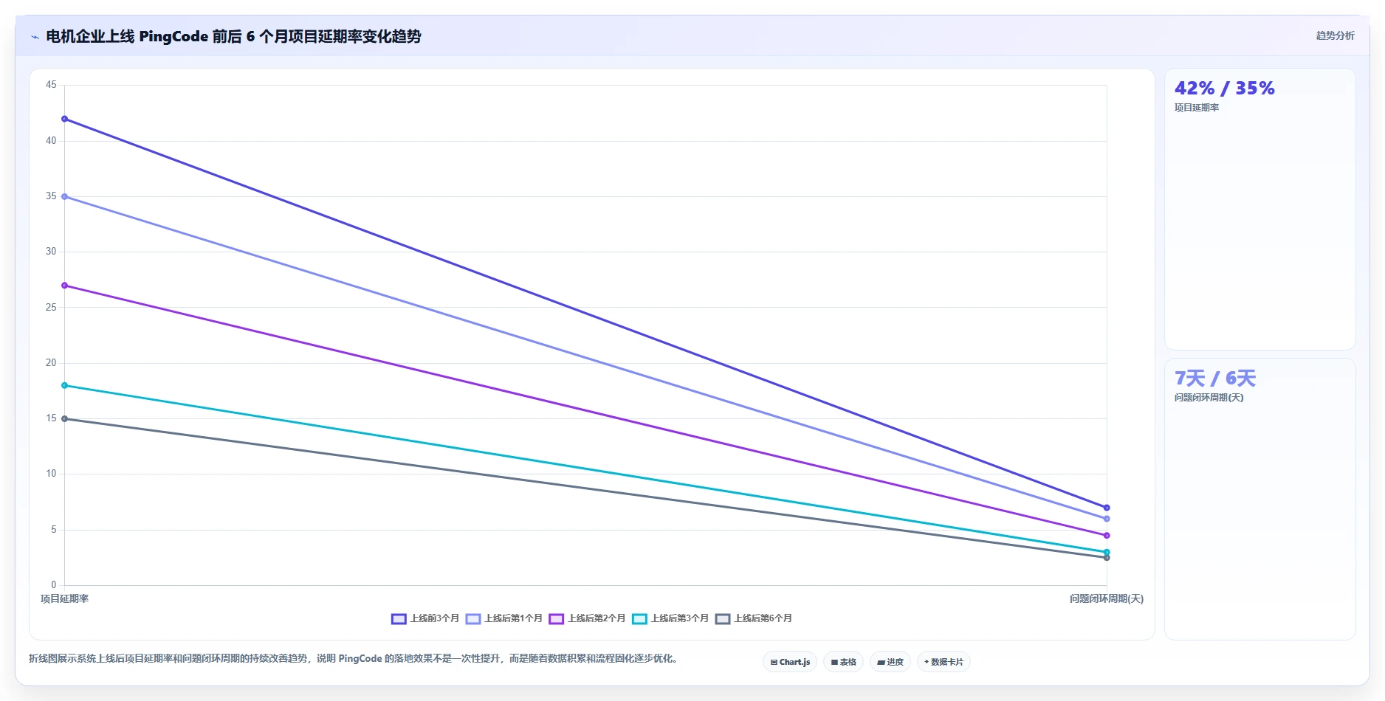Toggle the 上线后第6个月 legend series
Screen dimensions: 1385x701
coord(754,618)
